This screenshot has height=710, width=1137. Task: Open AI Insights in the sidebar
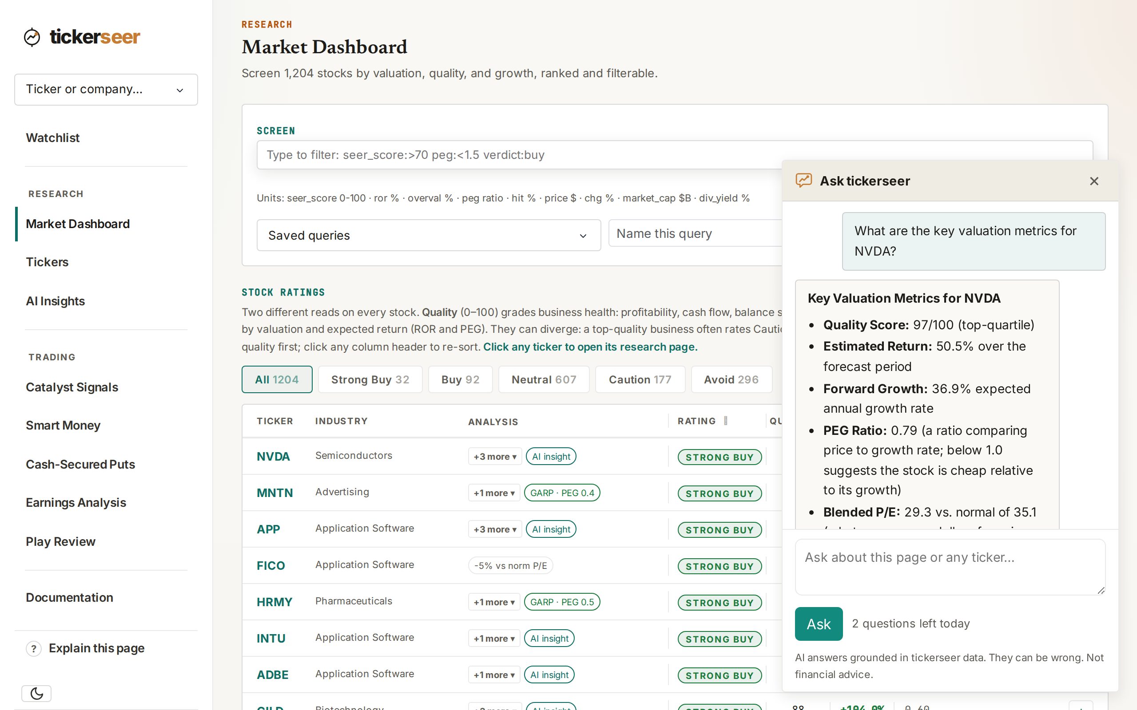(56, 301)
